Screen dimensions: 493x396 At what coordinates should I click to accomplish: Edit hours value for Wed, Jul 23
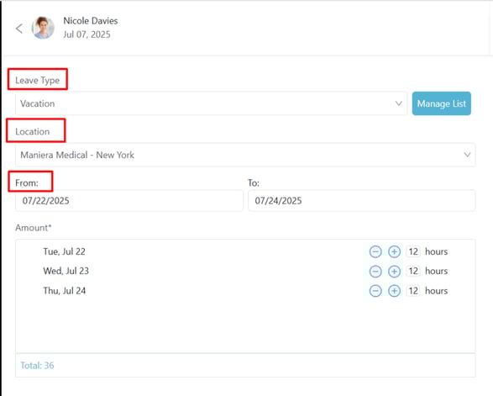(413, 271)
